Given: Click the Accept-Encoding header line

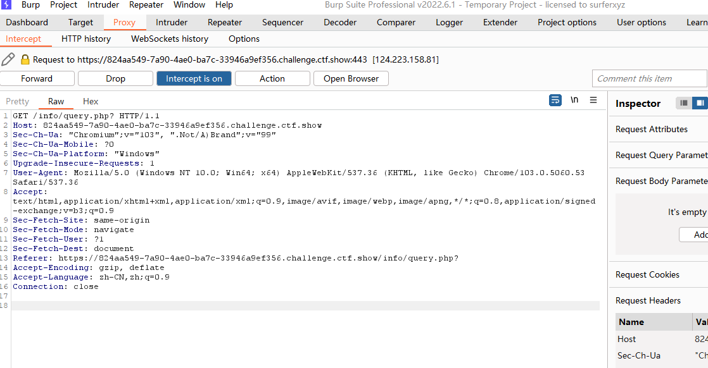Looking at the screenshot, I should [x=89, y=267].
